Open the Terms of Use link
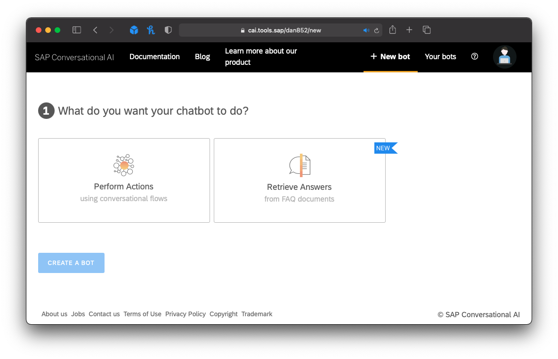558x359 pixels. [x=142, y=314]
